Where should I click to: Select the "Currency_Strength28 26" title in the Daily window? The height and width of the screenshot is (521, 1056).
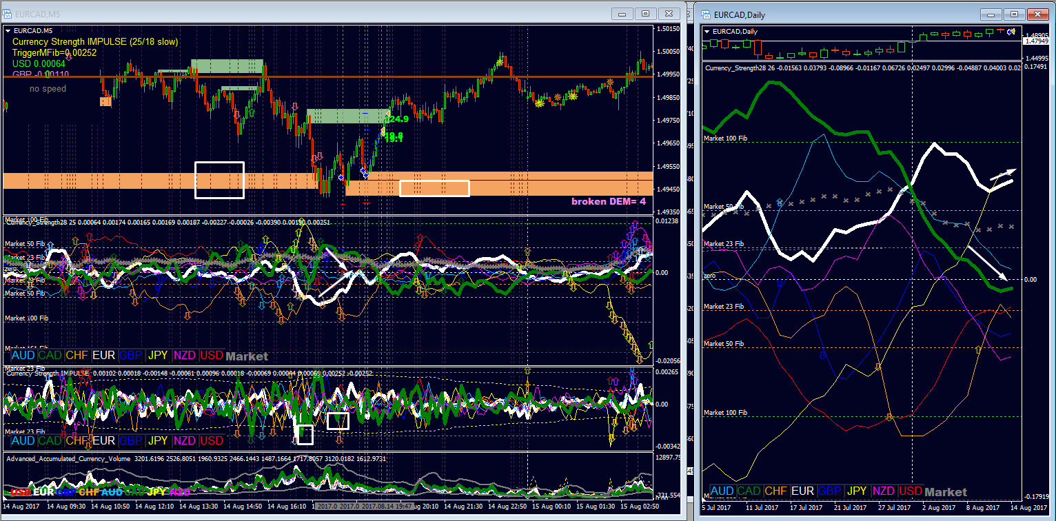[738, 68]
